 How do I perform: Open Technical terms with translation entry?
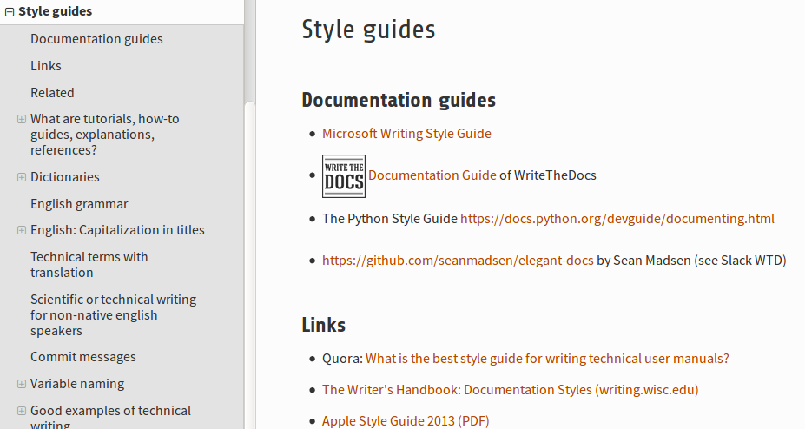click(x=89, y=265)
